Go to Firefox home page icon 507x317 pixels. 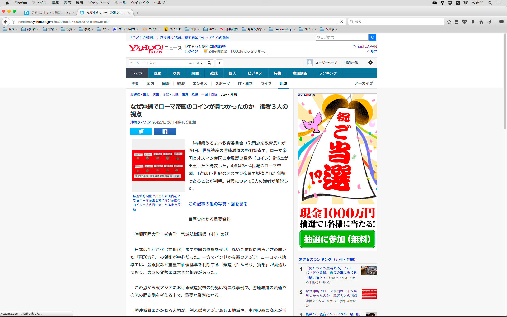pyautogui.click(x=481, y=22)
